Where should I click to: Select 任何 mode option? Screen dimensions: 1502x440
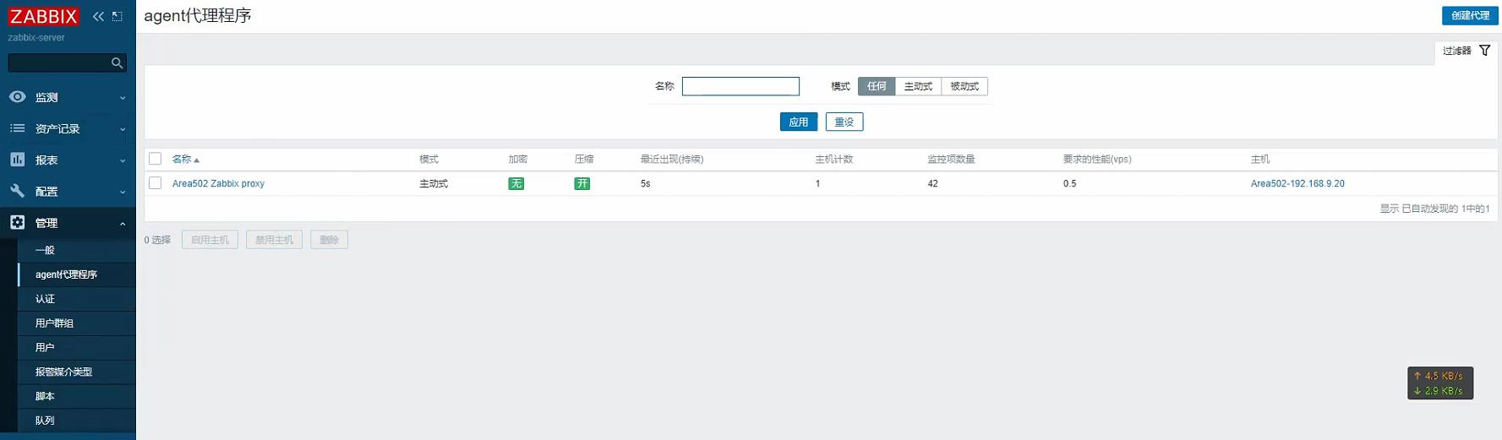tap(877, 86)
